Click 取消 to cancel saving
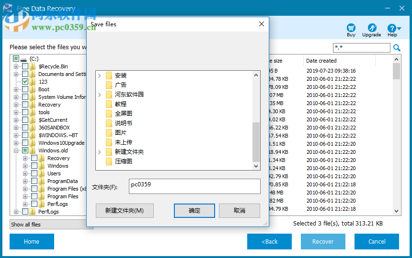This screenshot has width=412, height=258. coord(240,211)
